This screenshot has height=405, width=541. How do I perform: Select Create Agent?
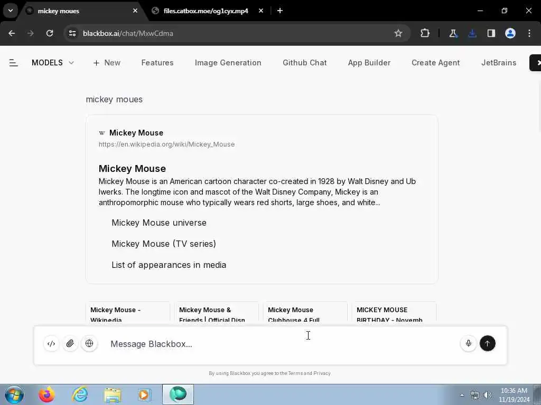click(x=435, y=63)
